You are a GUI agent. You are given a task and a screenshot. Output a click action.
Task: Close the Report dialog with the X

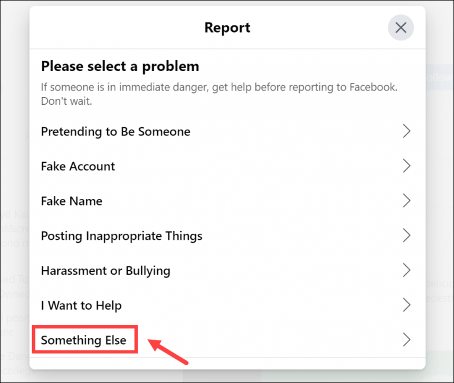pyautogui.click(x=401, y=27)
